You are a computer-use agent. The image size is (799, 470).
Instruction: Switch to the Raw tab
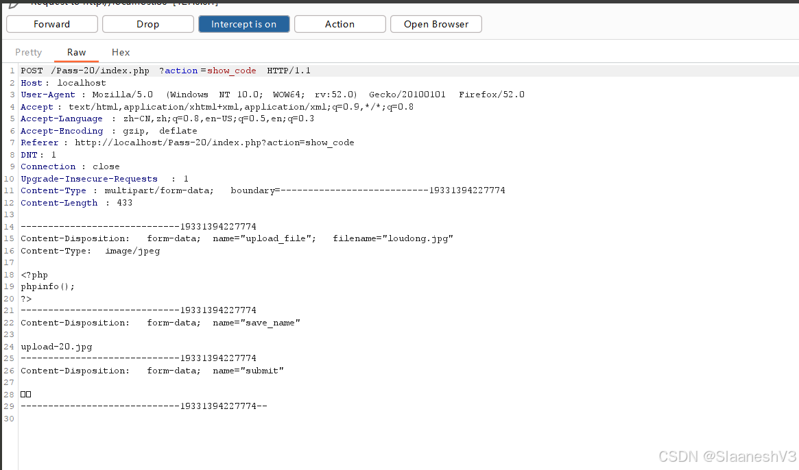pos(76,52)
